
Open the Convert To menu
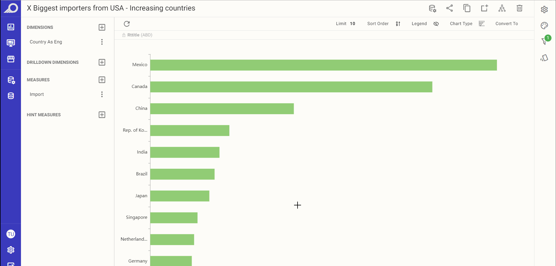(507, 24)
